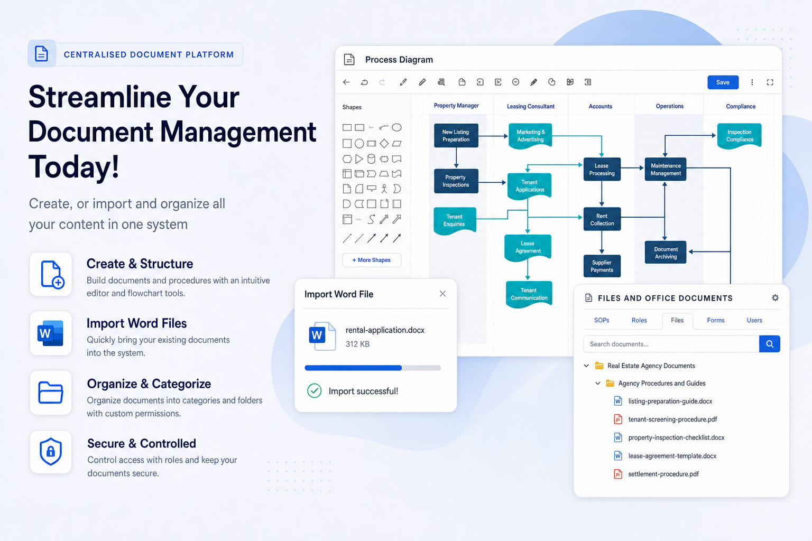Click the greyed redo arrow in the diagram toolbar
812x541 pixels.
[x=382, y=82]
